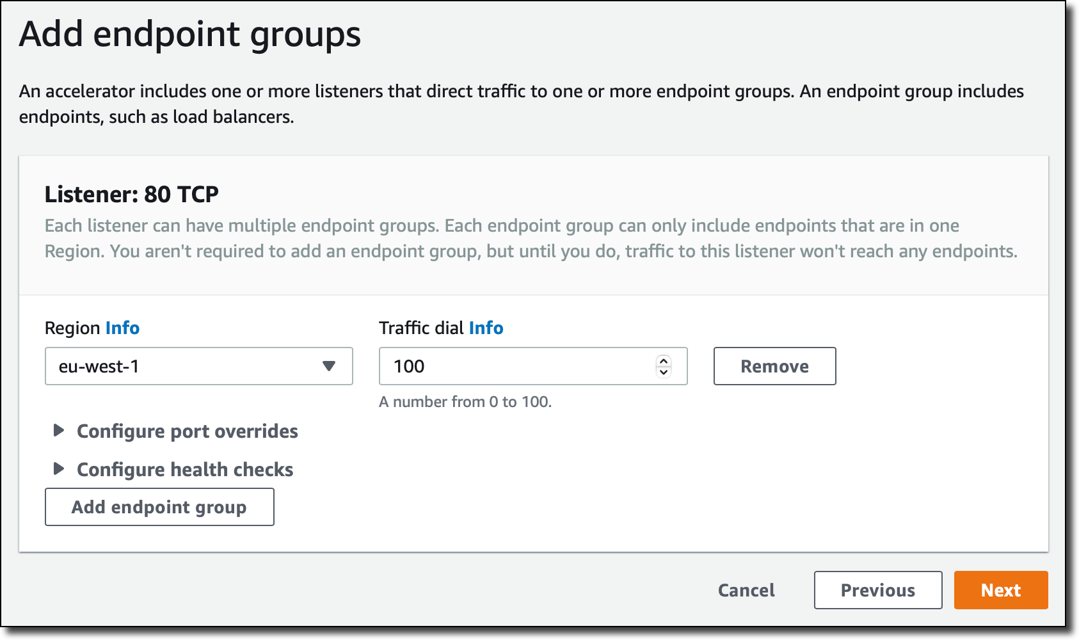Click the Add endpoint group button
The width and height of the screenshot is (1079, 640).
click(x=159, y=507)
